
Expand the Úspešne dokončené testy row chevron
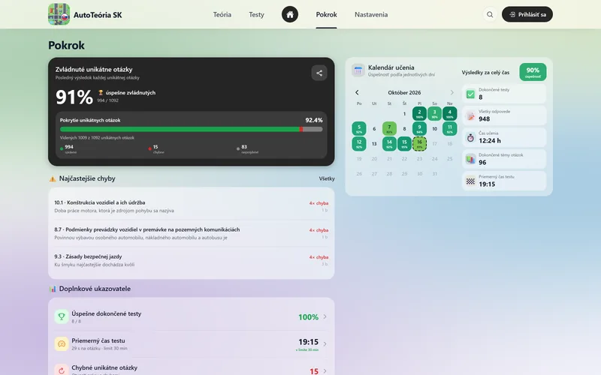point(325,316)
